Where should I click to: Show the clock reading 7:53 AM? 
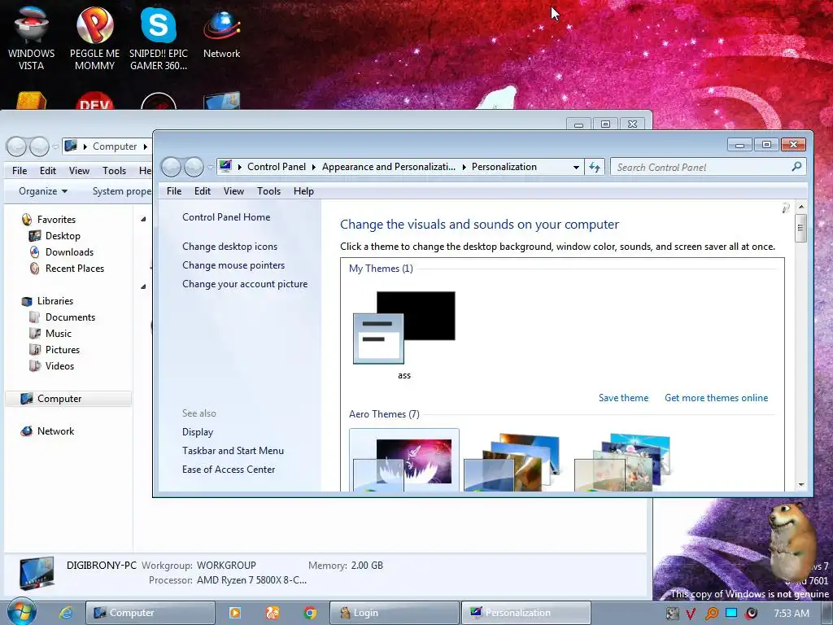pos(792,614)
